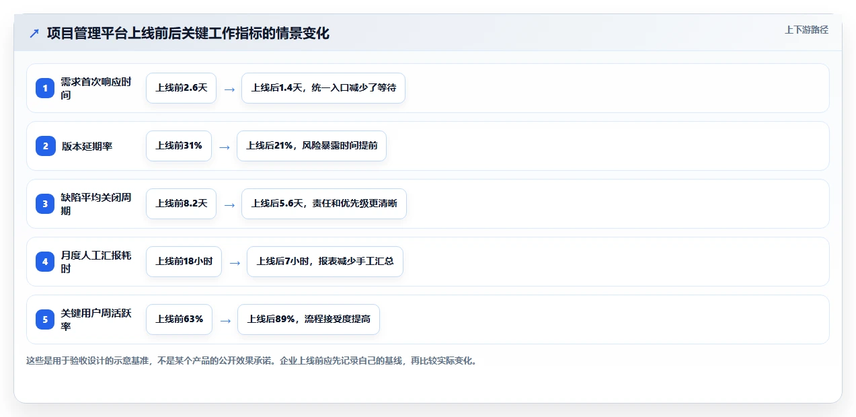Click the 上线后7小时，报表减少手工汇总 chip
Screen dimensions: 856x417
(325, 262)
